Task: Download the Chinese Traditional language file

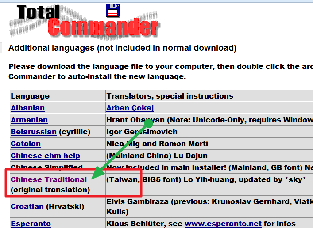Action: click(x=49, y=179)
